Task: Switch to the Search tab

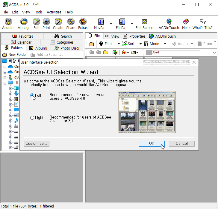Action: click(63, 36)
